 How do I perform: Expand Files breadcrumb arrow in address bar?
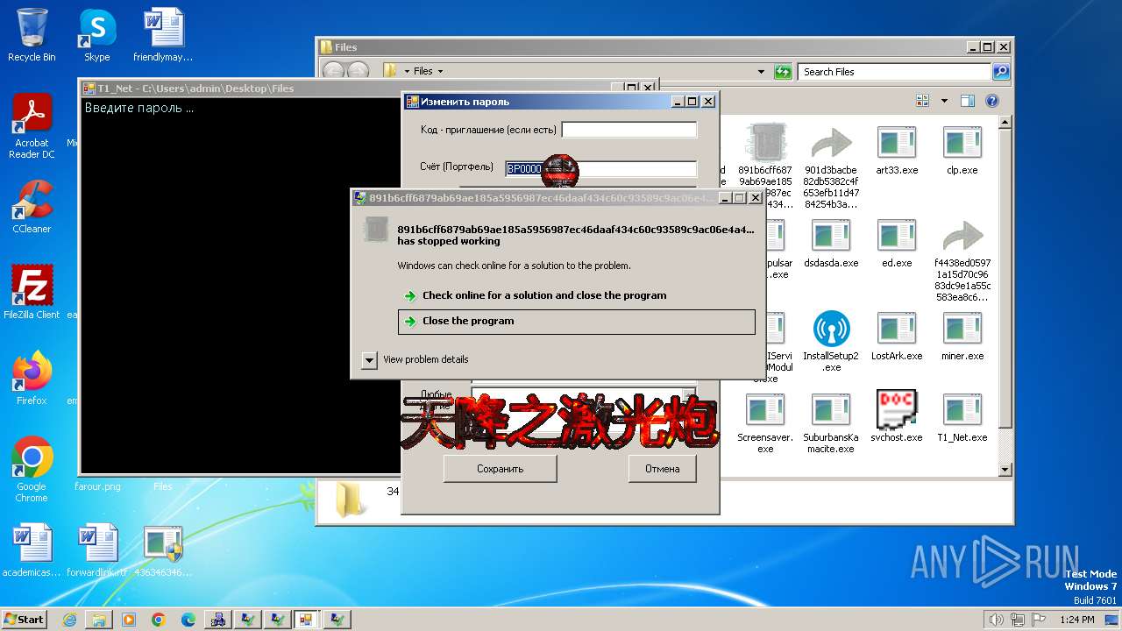pyautogui.click(x=440, y=72)
